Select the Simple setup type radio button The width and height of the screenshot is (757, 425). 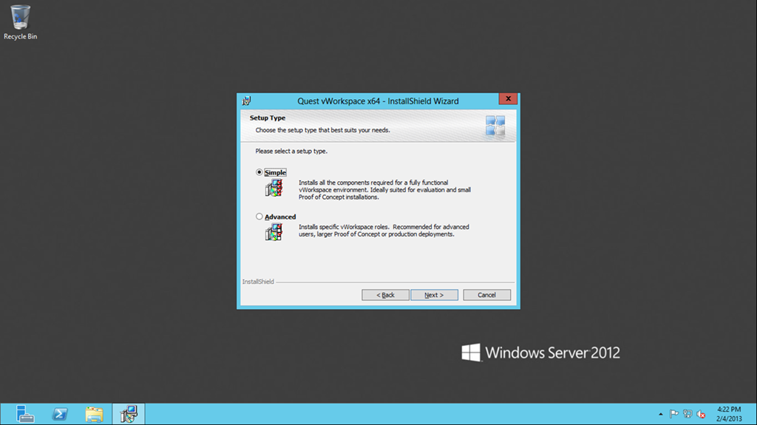(x=259, y=172)
